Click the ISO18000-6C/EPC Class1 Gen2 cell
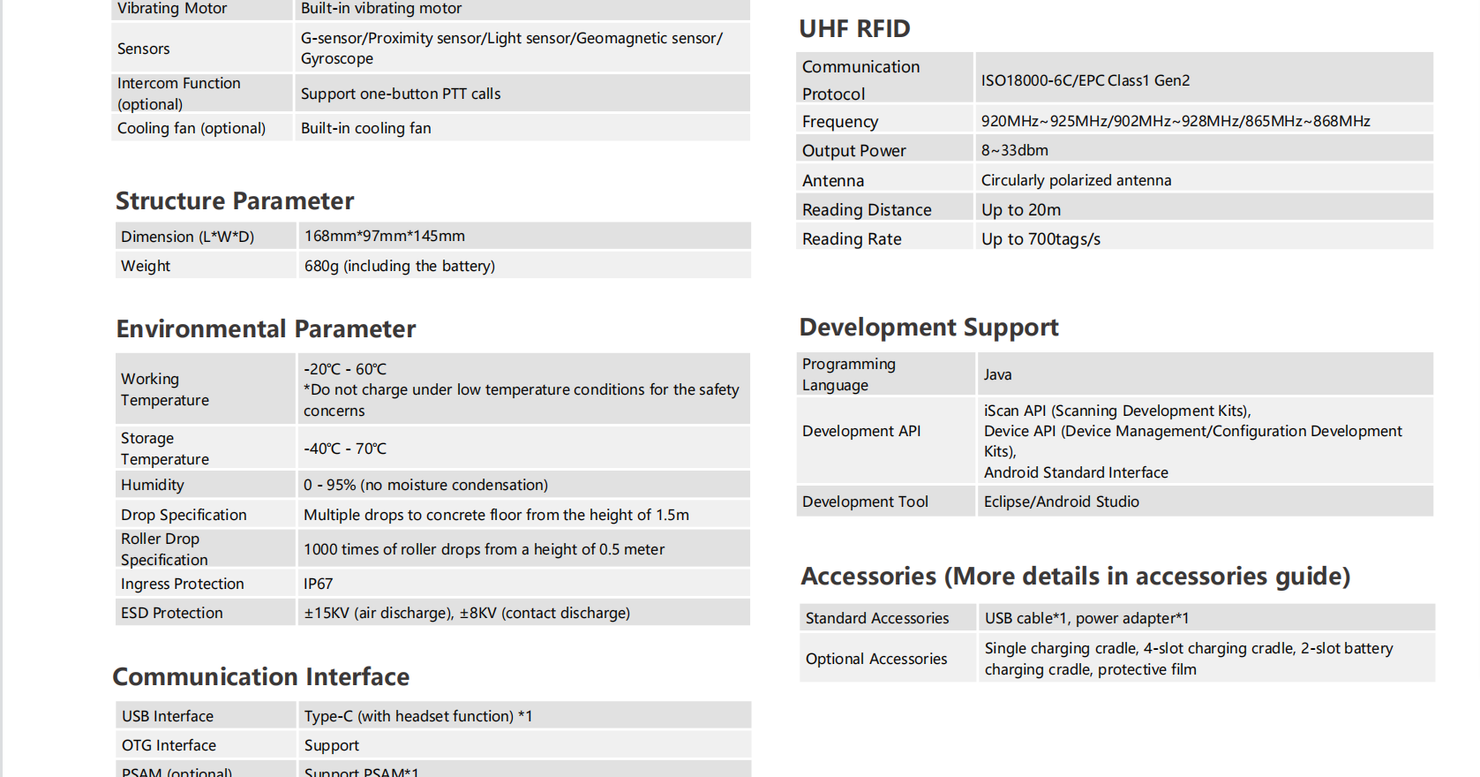Image resolution: width=1480 pixels, height=777 pixels. (x=1086, y=80)
